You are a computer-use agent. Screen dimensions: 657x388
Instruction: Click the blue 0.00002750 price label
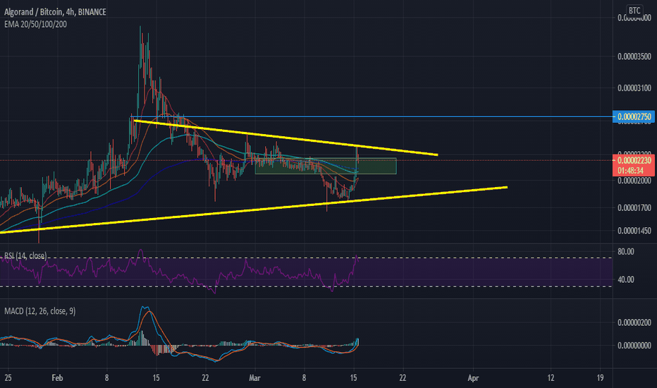[634, 116]
